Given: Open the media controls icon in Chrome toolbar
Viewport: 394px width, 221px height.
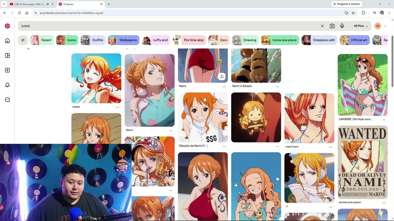Looking at the screenshot, I should [374, 13].
